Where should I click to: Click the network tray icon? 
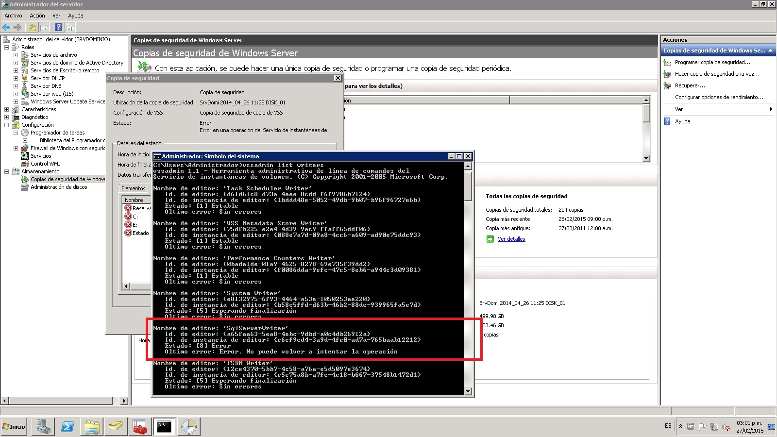point(714,427)
